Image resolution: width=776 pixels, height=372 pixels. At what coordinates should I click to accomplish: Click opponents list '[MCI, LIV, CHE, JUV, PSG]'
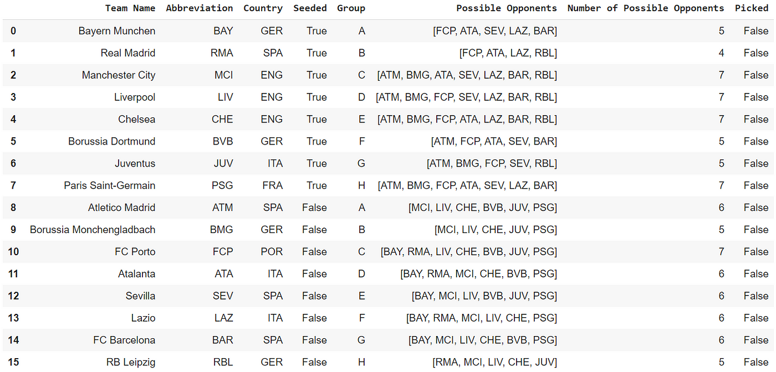click(x=496, y=230)
